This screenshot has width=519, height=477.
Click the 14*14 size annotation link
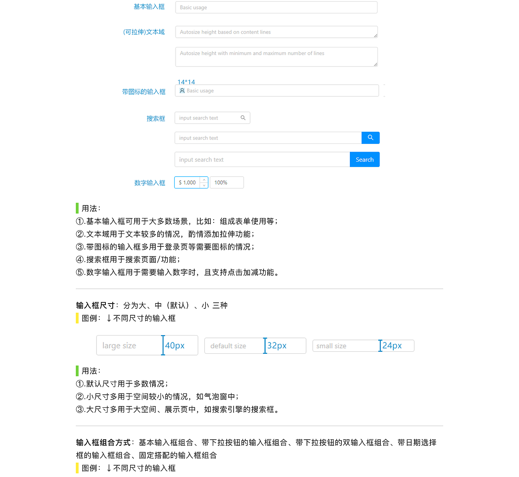(x=186, y=82)
